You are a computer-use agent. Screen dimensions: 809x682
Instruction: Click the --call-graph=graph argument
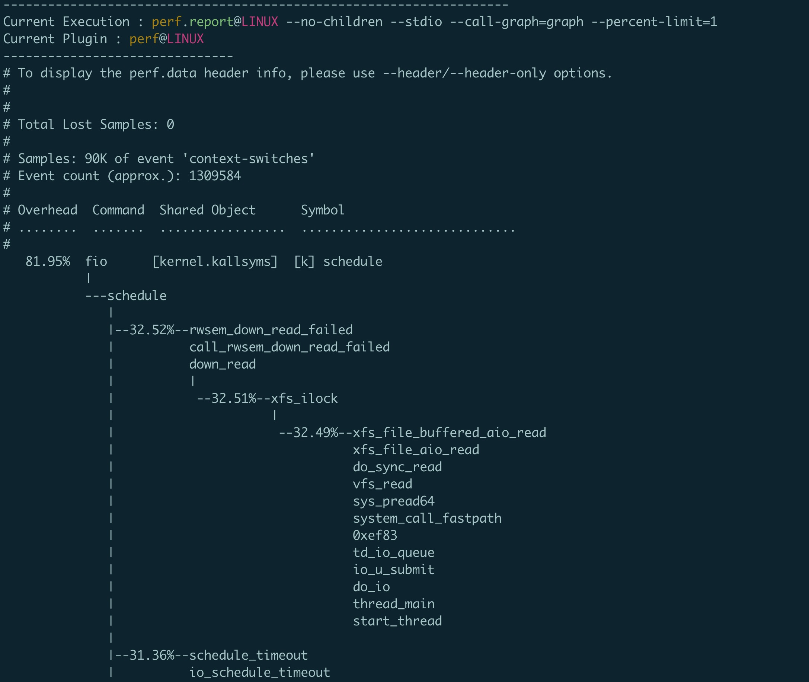(x=517, y=22)
